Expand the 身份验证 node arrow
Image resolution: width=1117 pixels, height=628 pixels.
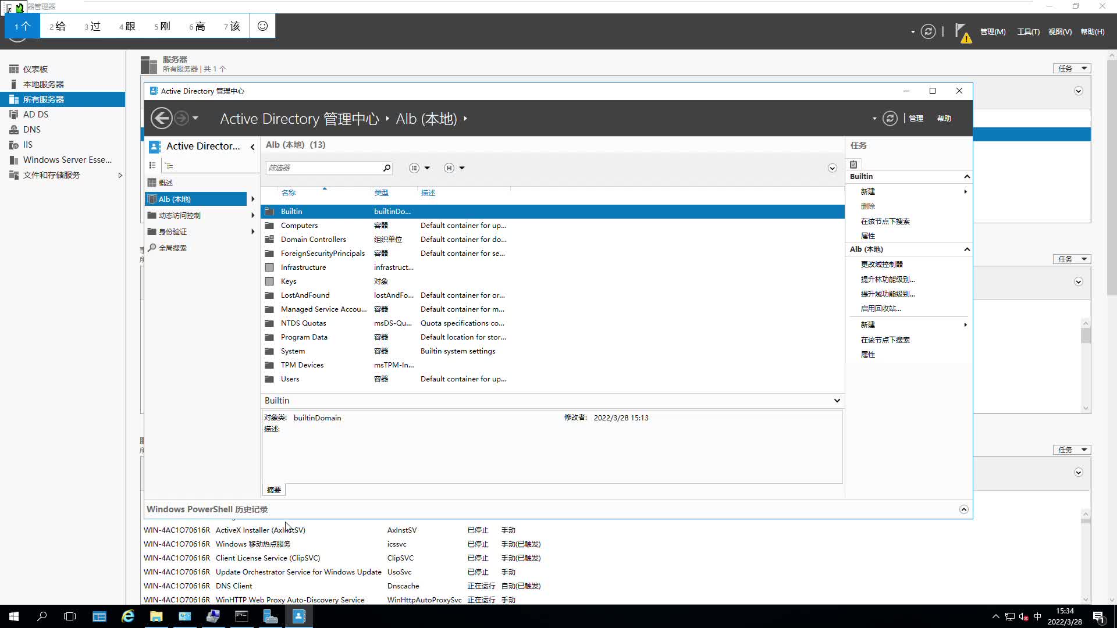pyautogui.click(x=252, y=232)
